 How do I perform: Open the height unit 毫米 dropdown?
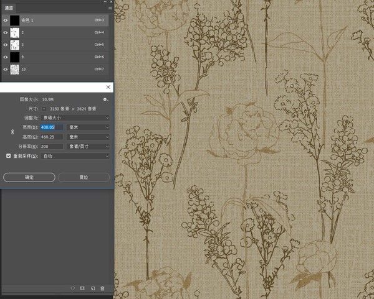pos(88,137)
